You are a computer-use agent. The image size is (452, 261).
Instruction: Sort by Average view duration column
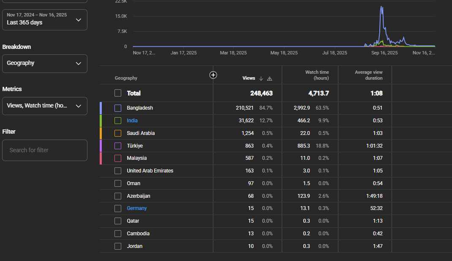click(x=369, y=75)
